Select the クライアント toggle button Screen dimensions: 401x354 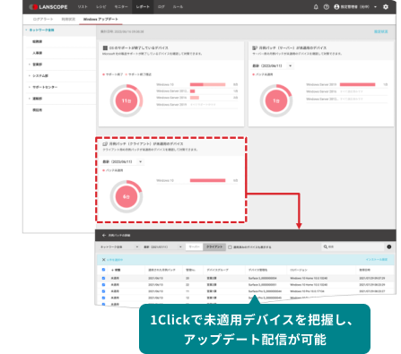[x=214, y=247]
